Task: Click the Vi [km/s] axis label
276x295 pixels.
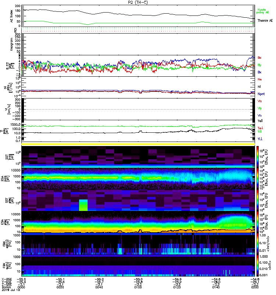Action: point(8,109)
